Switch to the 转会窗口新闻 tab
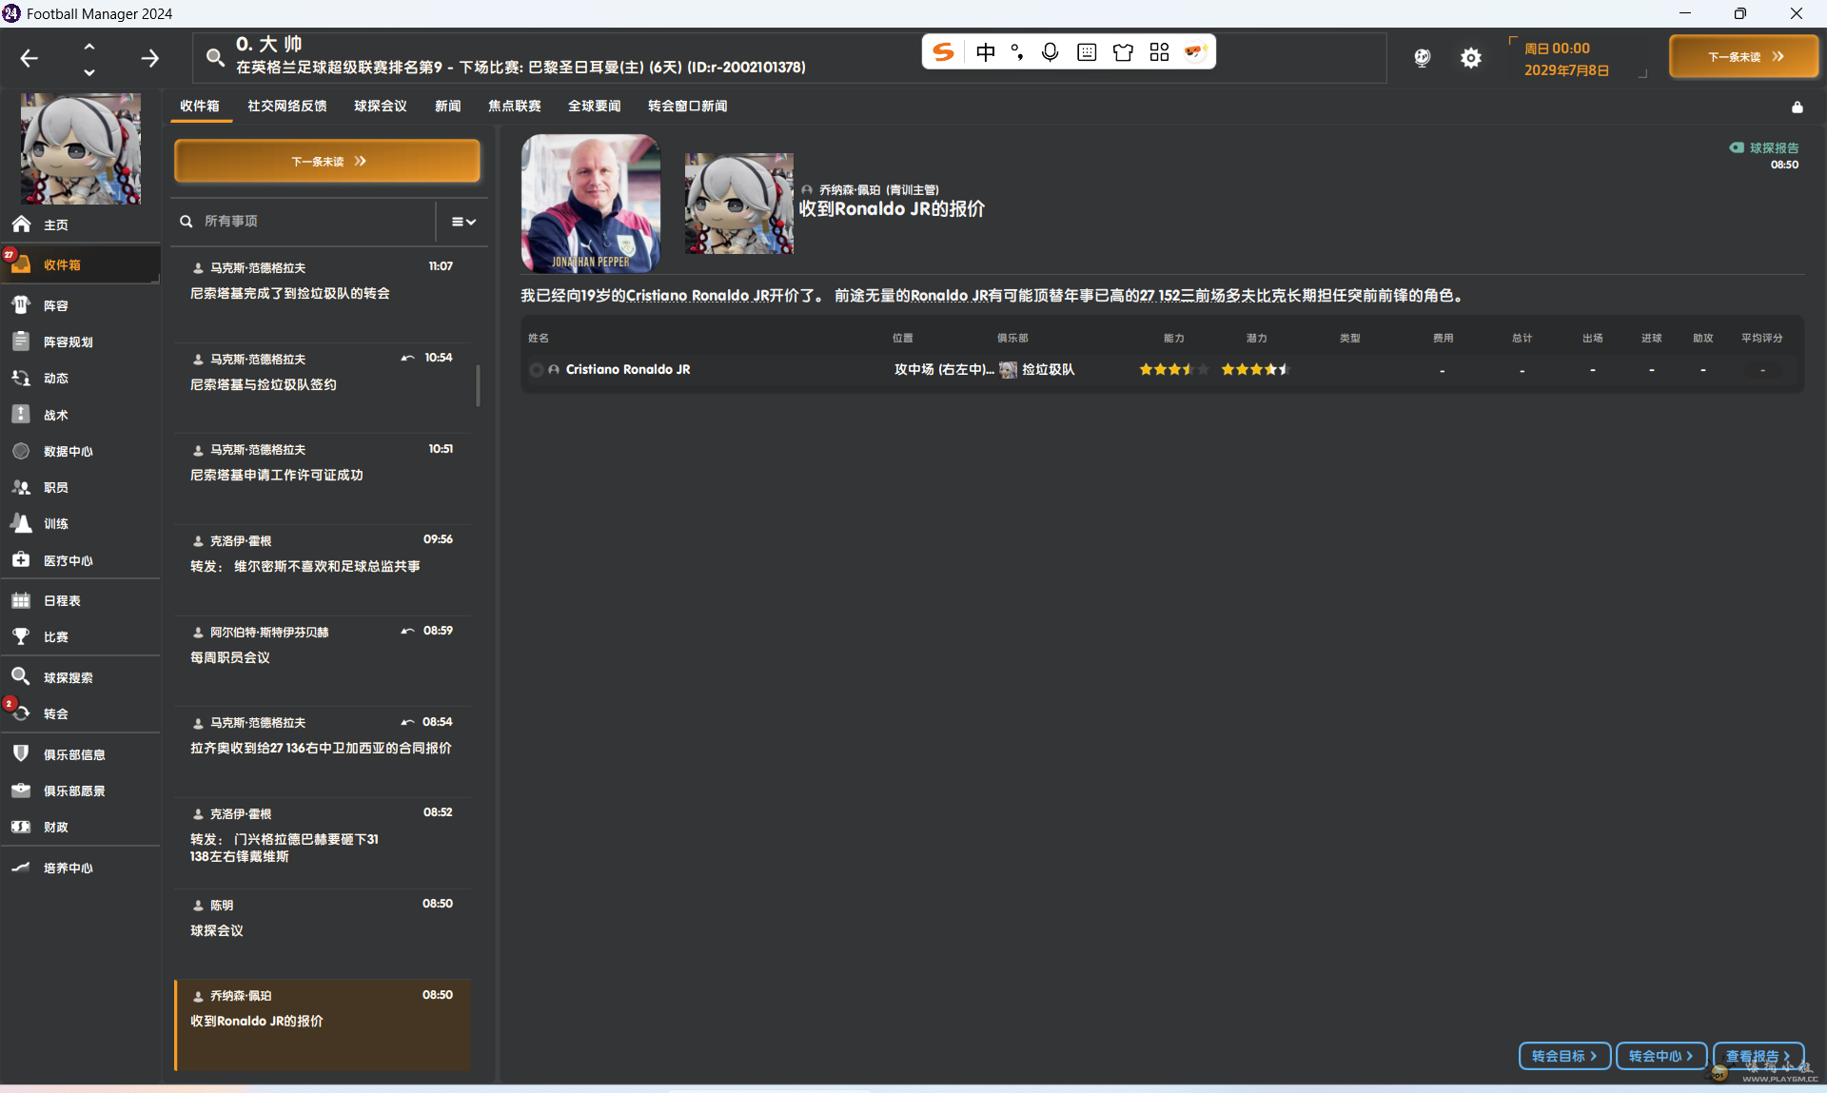This screenshot has height=1093, width=1827. coord(687,107)
